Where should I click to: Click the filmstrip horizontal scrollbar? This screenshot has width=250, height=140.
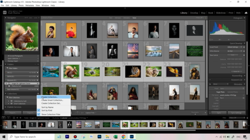[112, 131]
